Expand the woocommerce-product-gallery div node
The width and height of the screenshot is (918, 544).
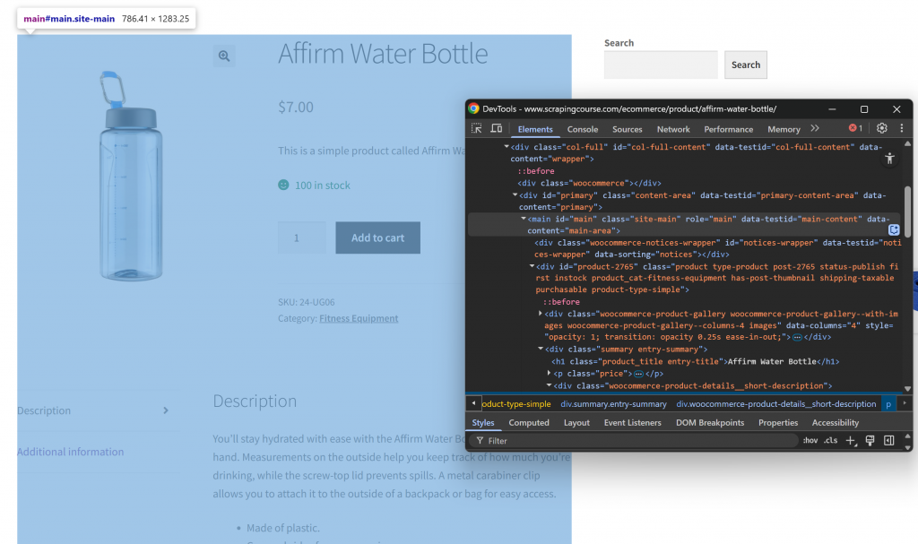coord(541,314)
